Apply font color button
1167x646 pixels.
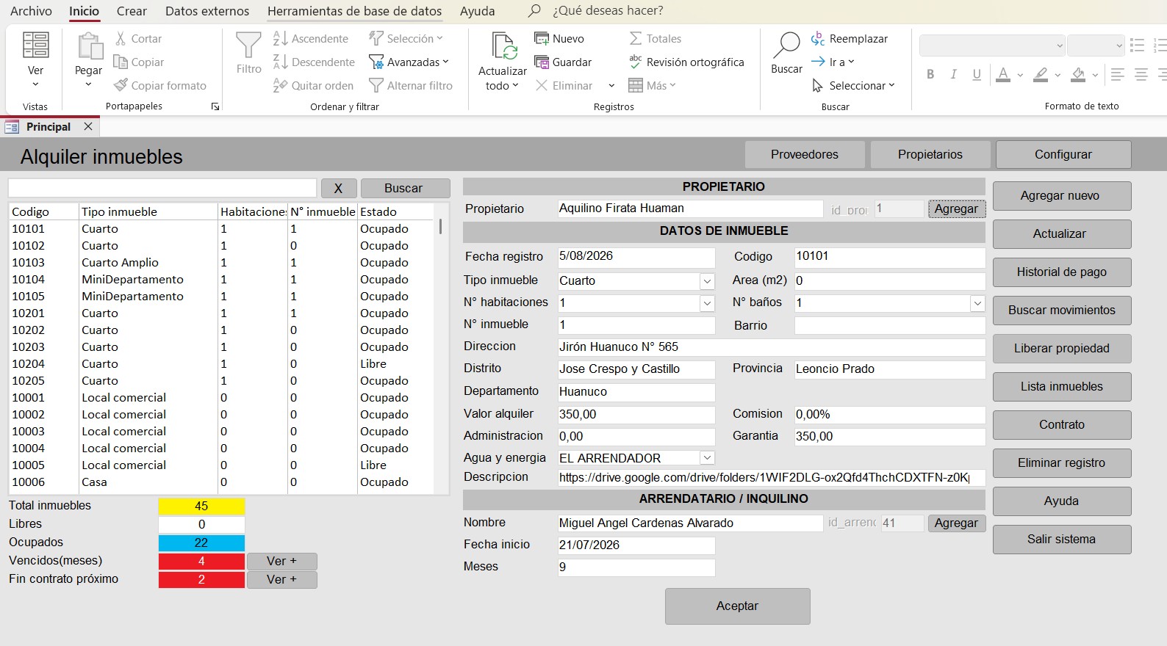click(1003, 74)
